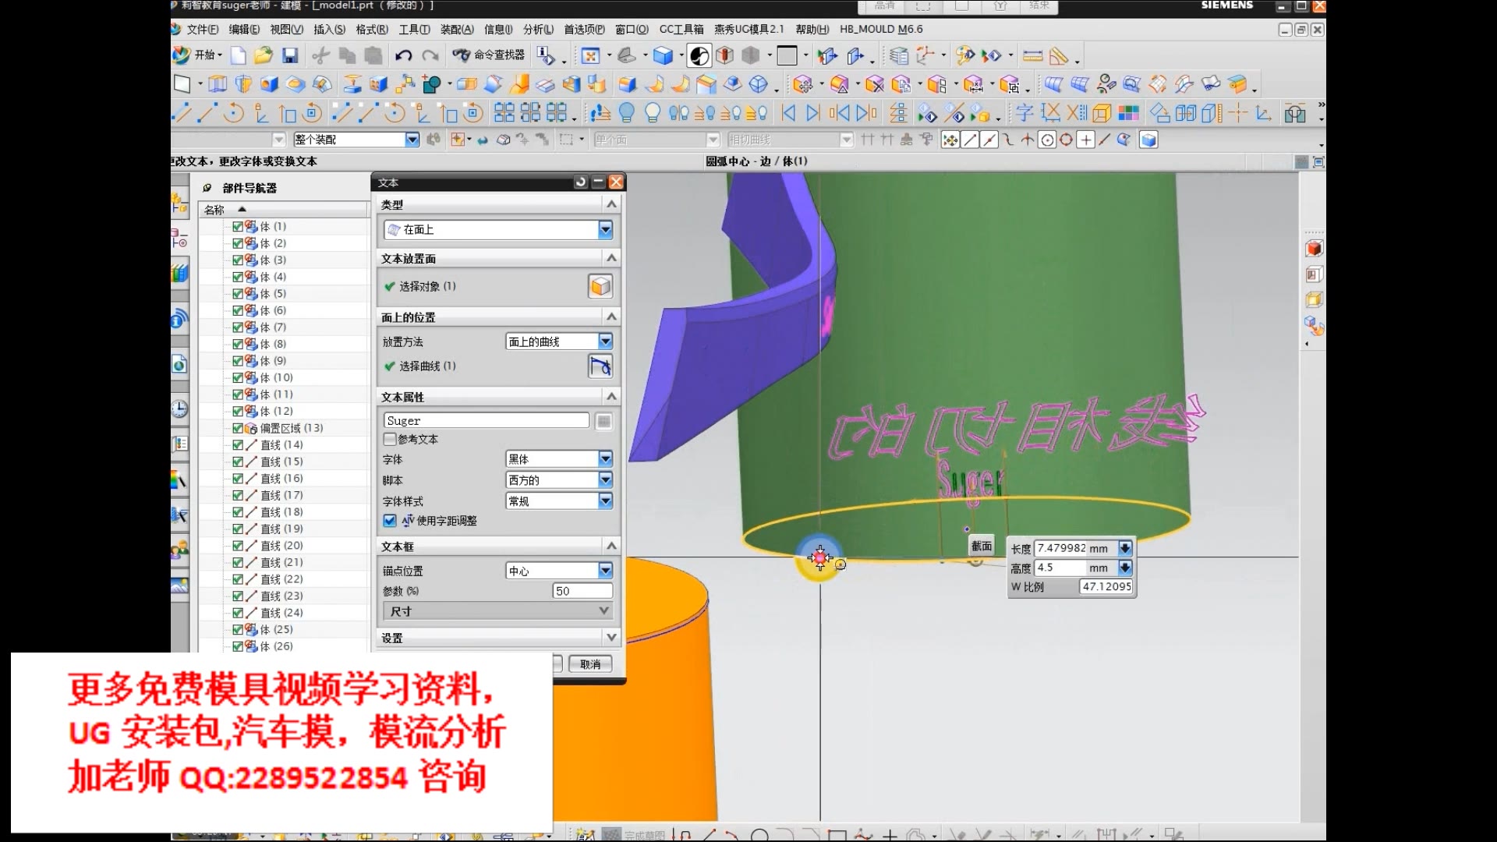Open the 分析(L) menu
1497x842 pixels.
537,29
